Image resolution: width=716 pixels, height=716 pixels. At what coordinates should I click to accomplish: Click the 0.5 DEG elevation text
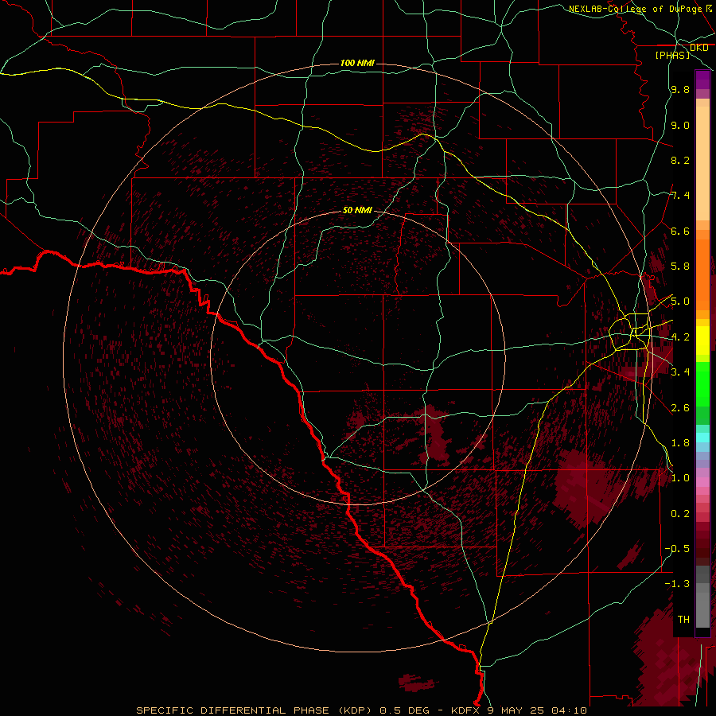(405, 710)
